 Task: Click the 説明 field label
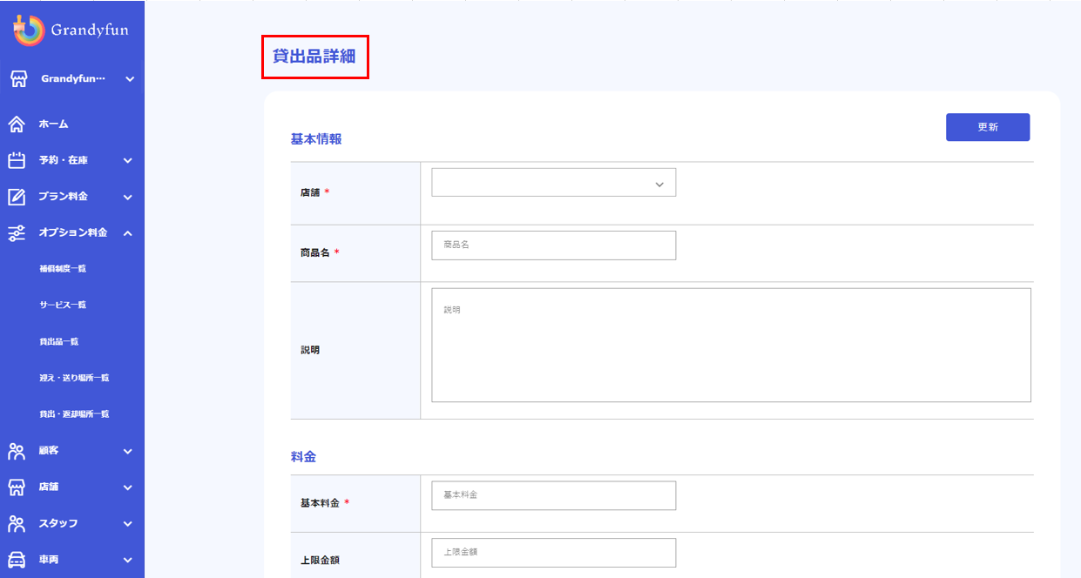310,350
